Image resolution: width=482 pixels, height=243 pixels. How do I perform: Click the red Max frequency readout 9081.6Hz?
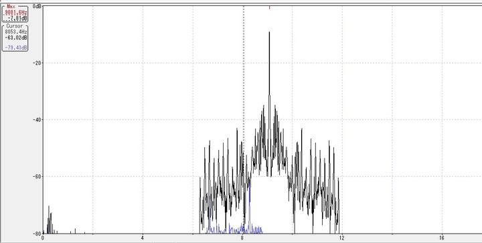pyautogui.click(x=15, y=13)
